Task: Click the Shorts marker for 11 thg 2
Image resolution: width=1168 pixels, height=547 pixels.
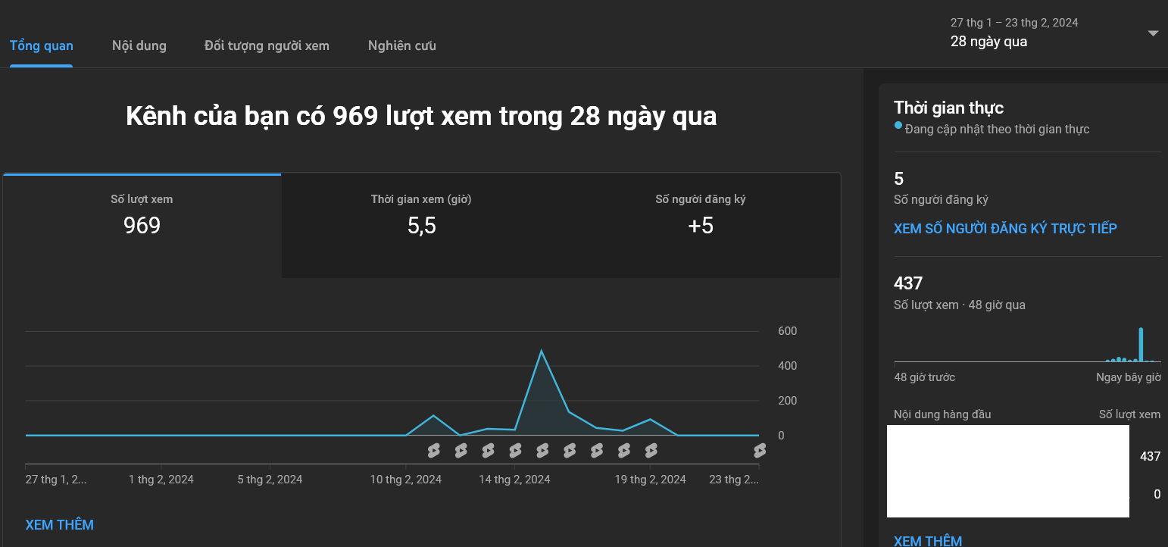Action: click(433, 451)
